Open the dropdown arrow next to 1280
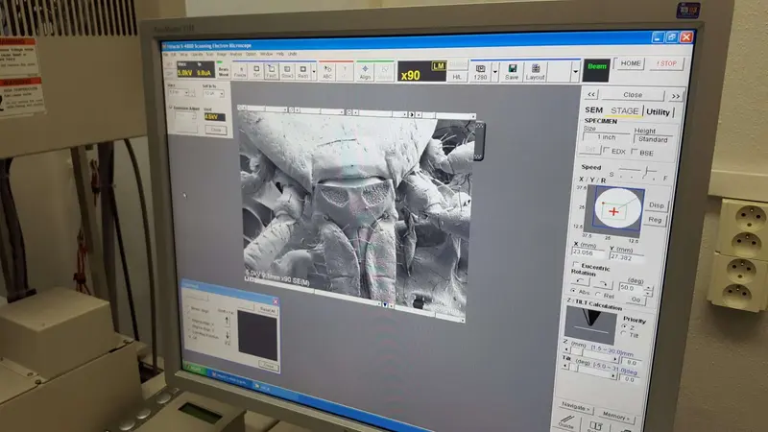This screenshot has width=768, height=432. pos(494,73)
